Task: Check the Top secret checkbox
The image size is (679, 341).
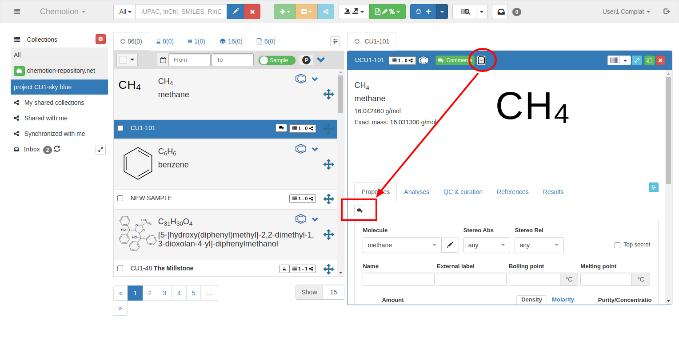Action: click(617, 245)
